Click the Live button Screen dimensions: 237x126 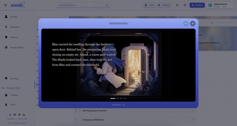coord(149,5)
